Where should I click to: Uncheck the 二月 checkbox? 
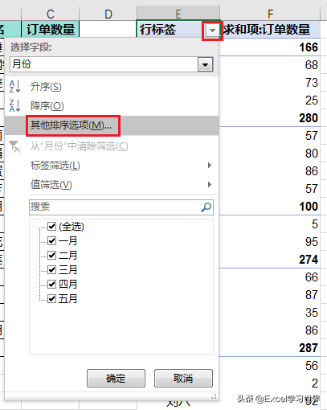point(51,255)
